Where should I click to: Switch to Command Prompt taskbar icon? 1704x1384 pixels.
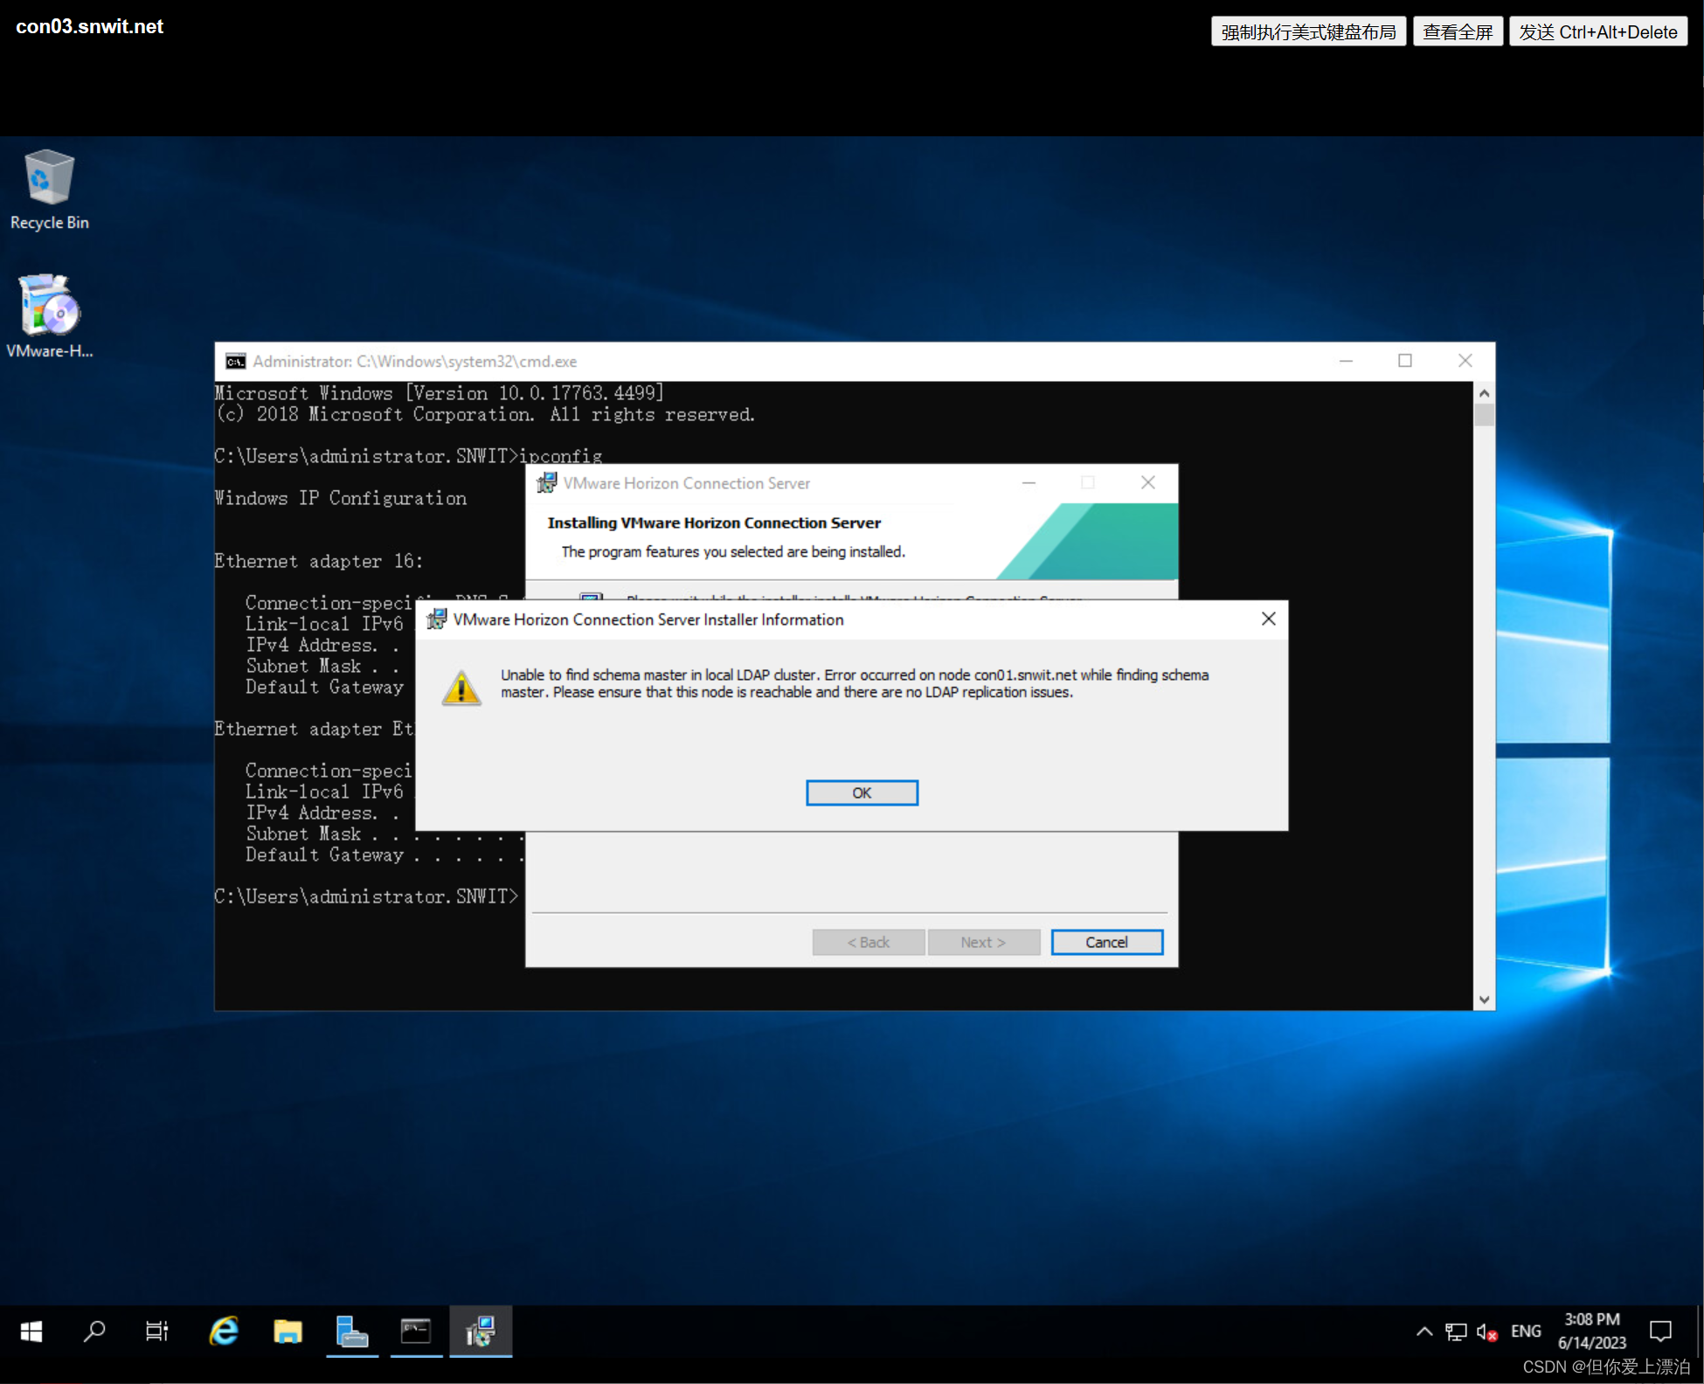pyautogui.click(x=416, y=1332)
